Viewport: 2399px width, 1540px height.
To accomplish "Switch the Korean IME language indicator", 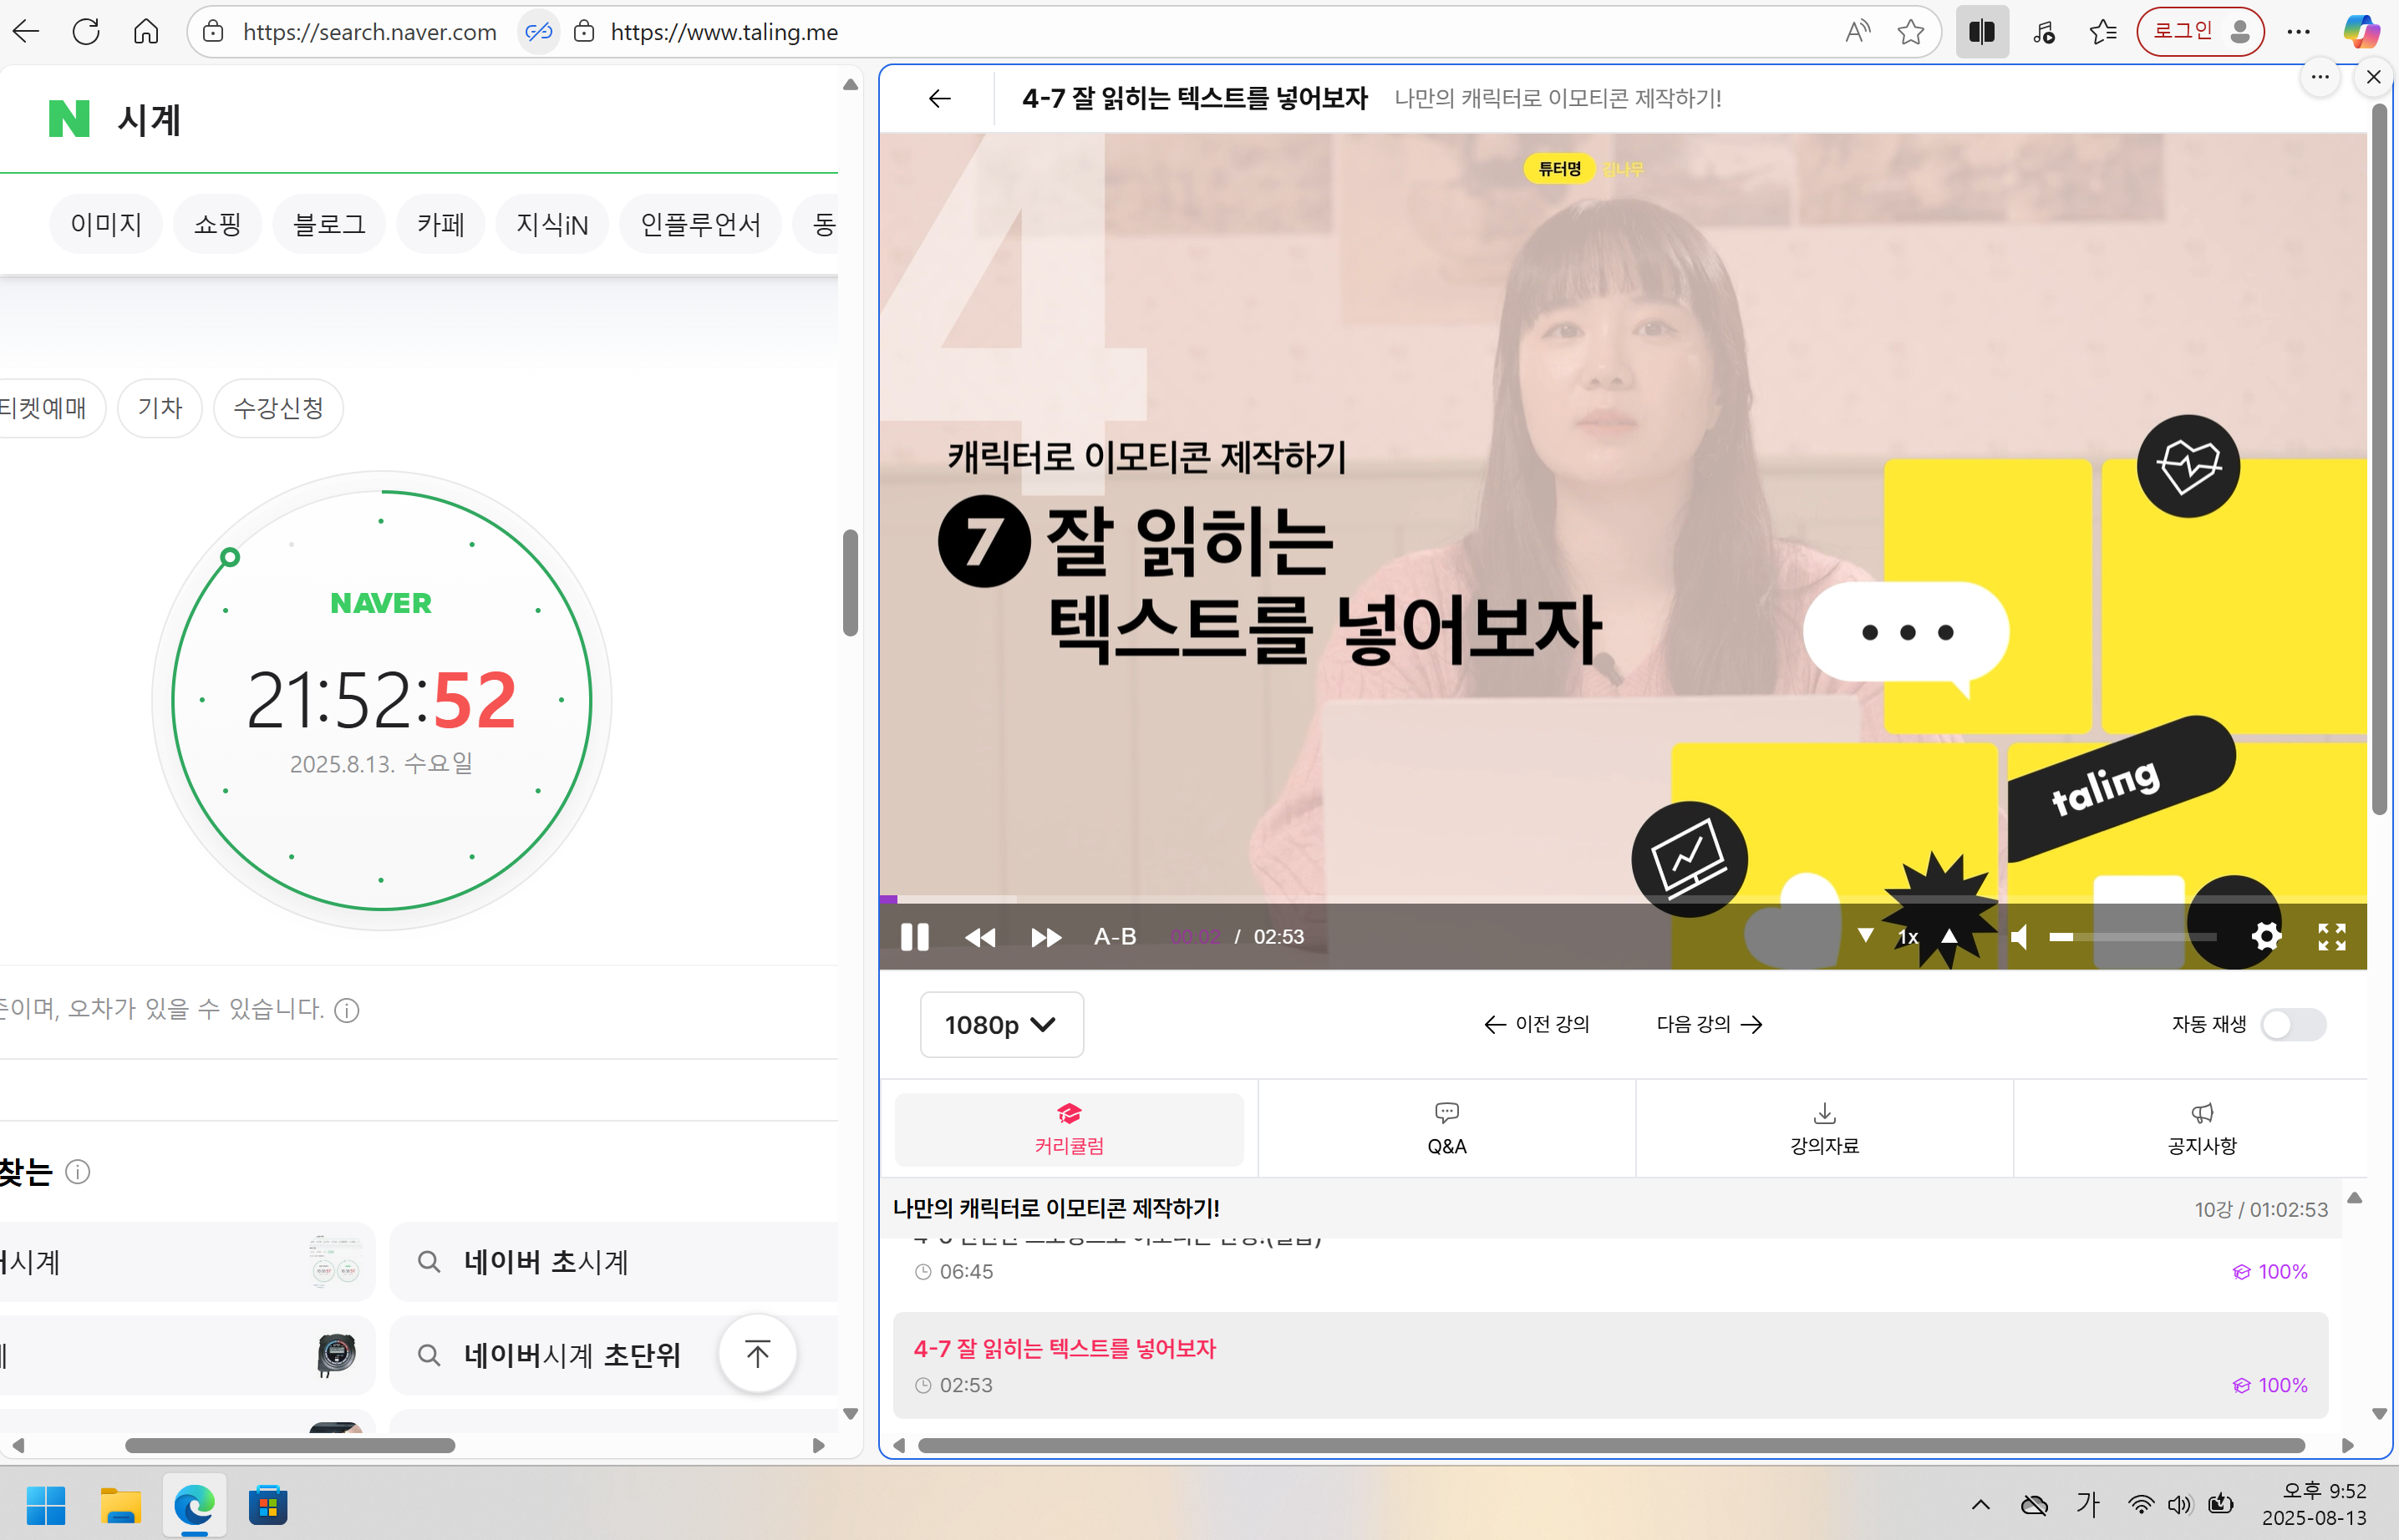I will pyautogui.click(x=2089, y=1504).
